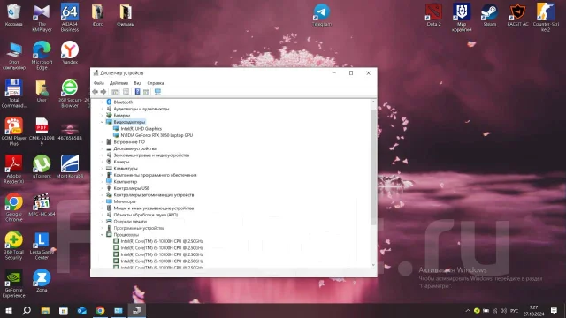Image resolution: width=566 pixels, height=318 pixels.
Task: Select the Мониторы category label
Action: tap(125, 201)
